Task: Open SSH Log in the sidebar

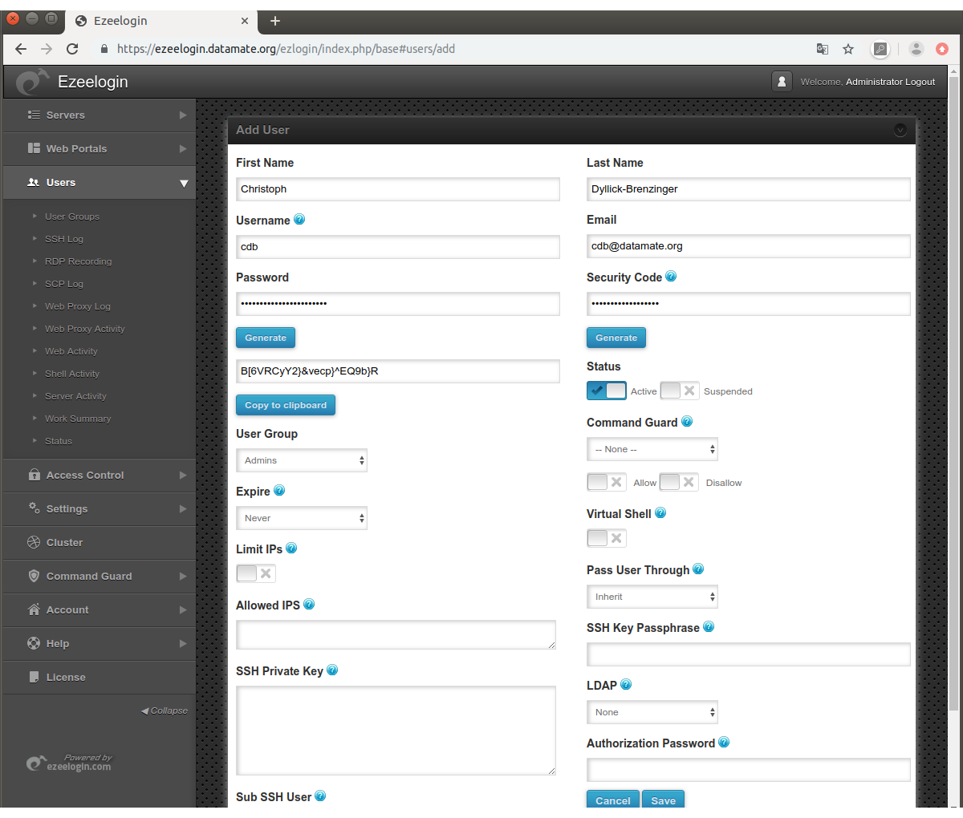Action: tap(64, 239)
